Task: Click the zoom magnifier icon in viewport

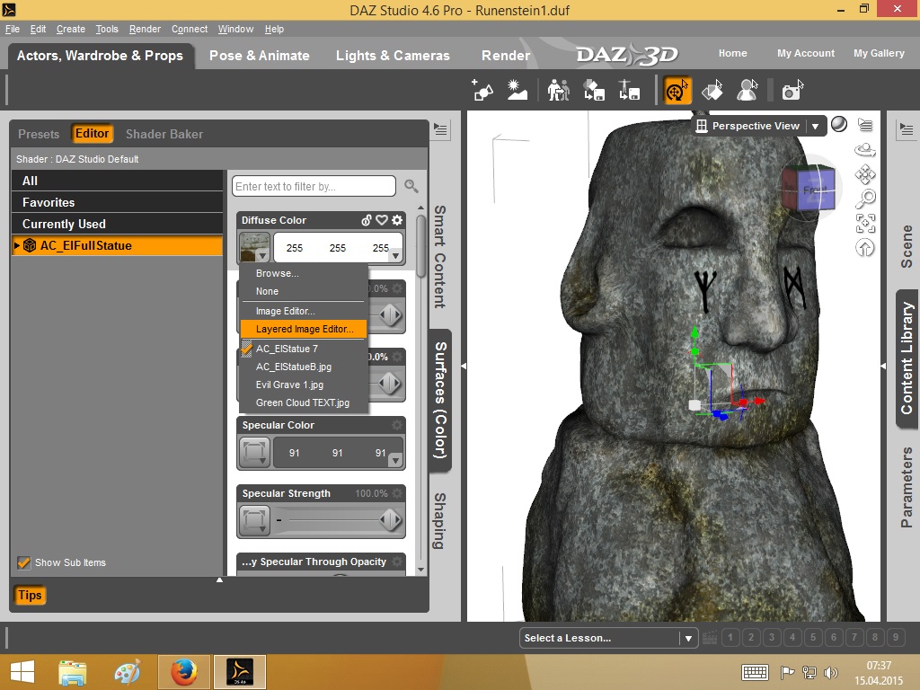Action: coord(865,199)
